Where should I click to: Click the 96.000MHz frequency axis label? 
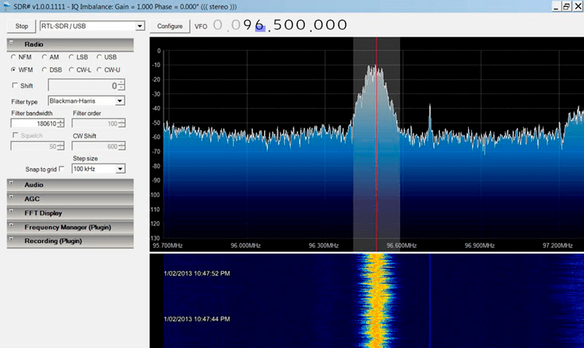(x=245, y=246)
